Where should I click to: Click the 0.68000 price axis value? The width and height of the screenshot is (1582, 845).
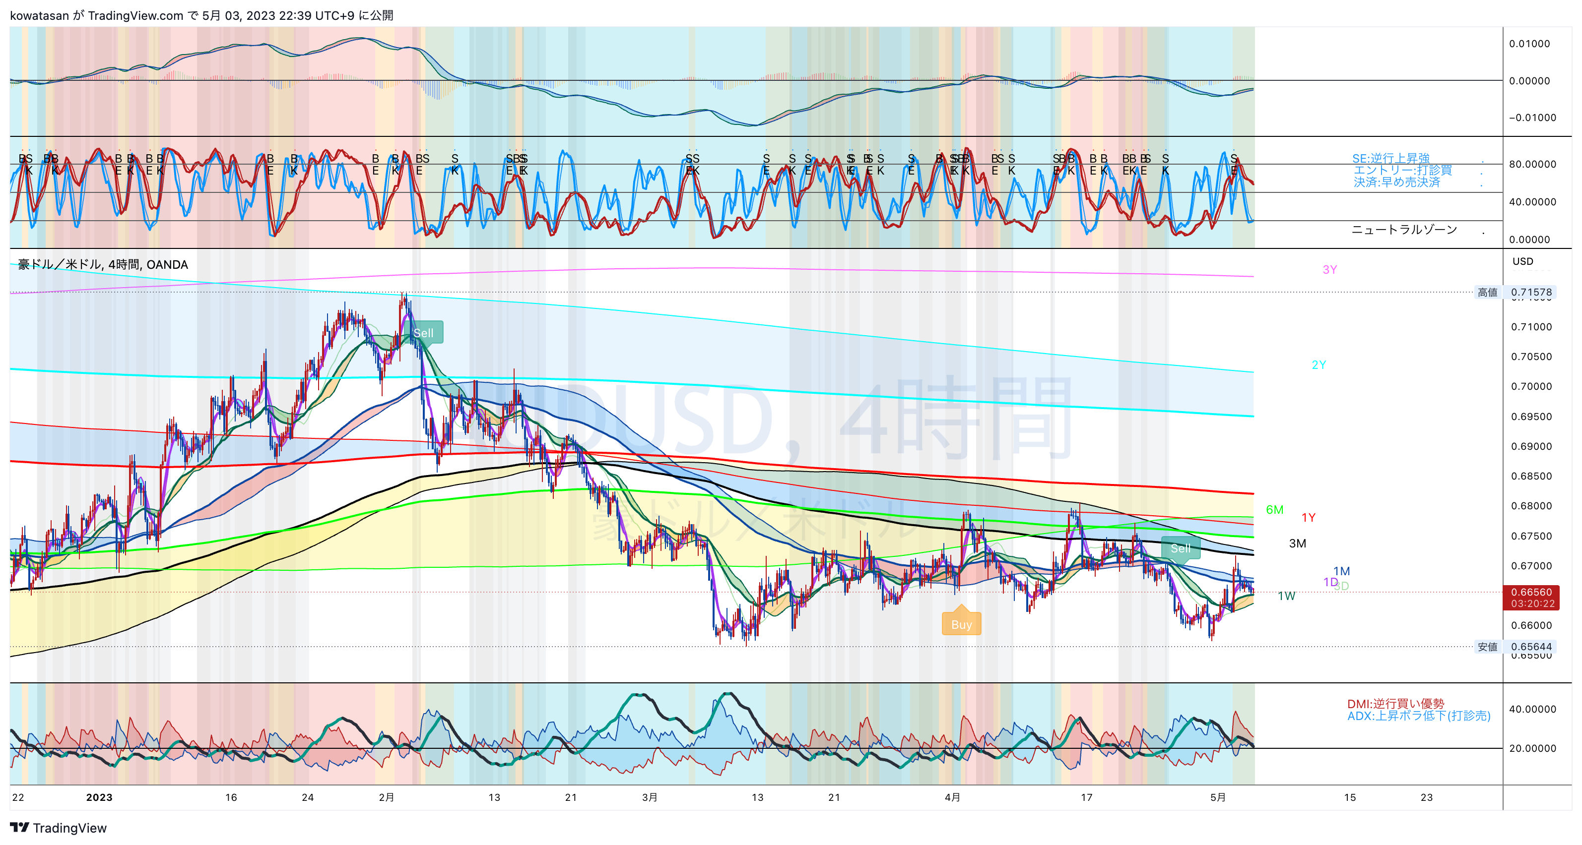[x=1531, y=506]
